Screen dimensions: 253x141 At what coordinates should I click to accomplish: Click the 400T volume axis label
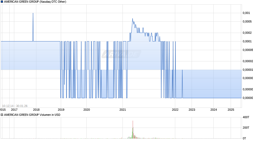click(246, 117)
